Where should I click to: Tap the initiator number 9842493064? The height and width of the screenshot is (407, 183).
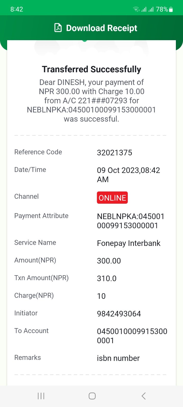[119, 314]
